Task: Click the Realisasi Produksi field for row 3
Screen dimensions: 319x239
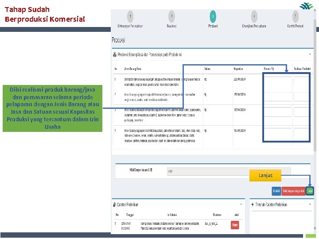Action: click(302, 112)
